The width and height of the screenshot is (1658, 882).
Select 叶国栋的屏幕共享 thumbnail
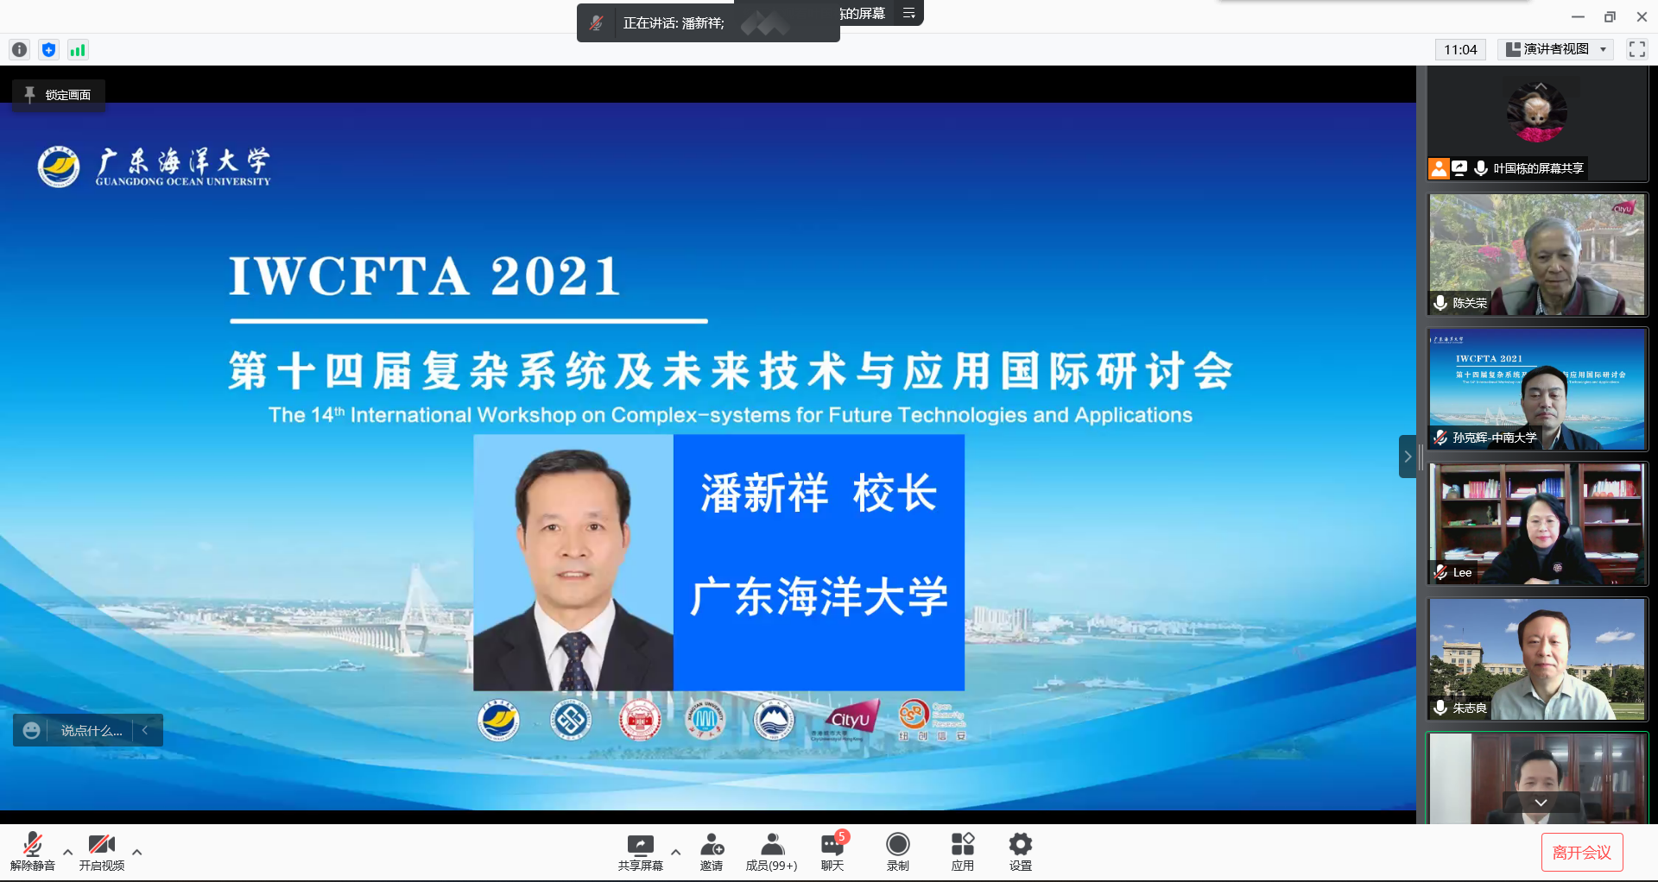click(1537, 124)
